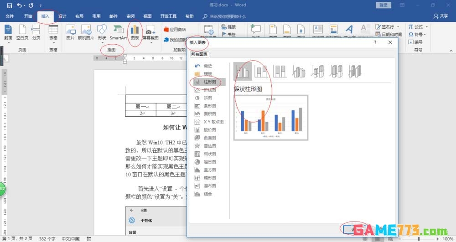
Task: Click the Undo arrow icon
Action: 19,5
